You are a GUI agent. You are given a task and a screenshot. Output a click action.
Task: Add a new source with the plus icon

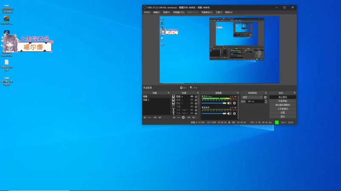(174, 118)
